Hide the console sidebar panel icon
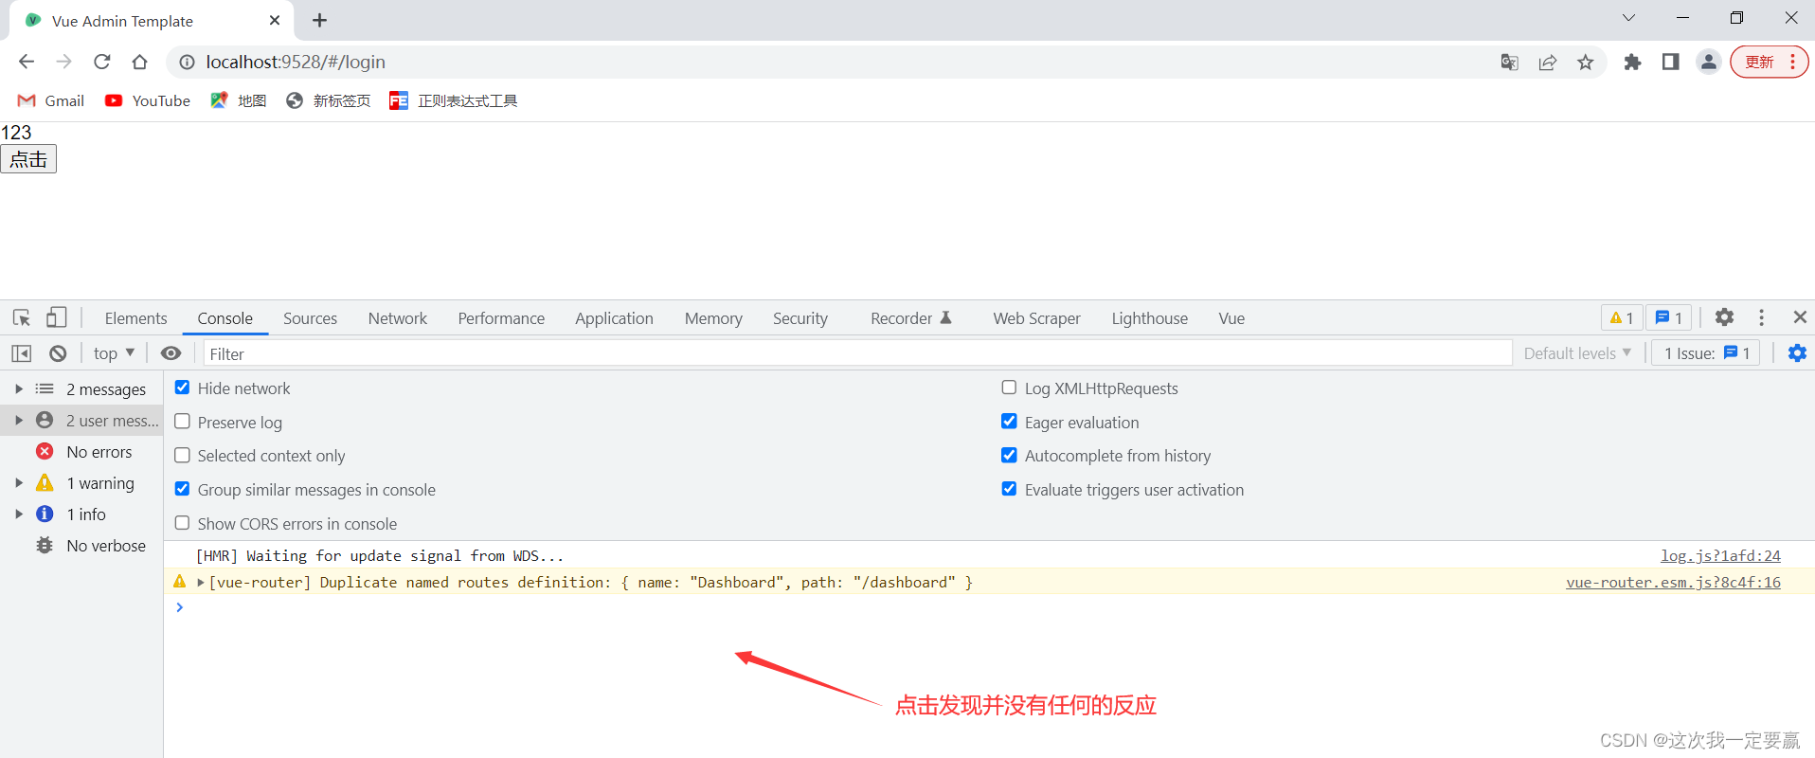Image resolution: width=1815 pixels, height=758 pixels. pos(22,353)
